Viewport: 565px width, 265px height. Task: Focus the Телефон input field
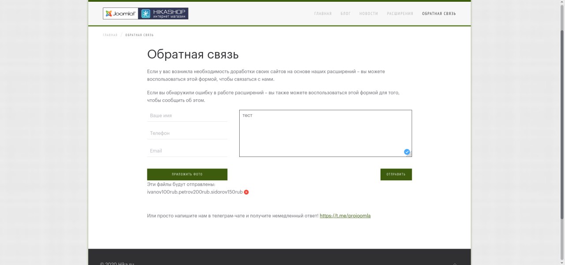pyautogui.click(x=187, y=133)
